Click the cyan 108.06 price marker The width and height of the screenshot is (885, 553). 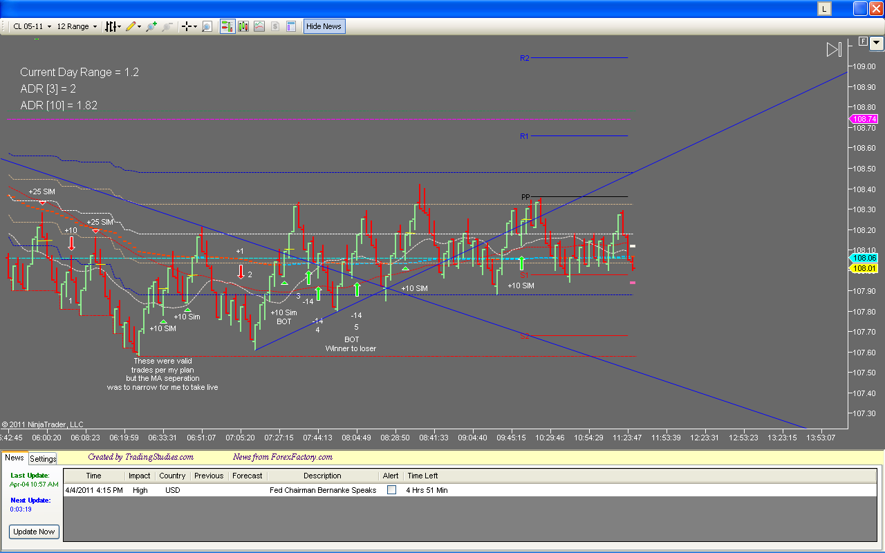[x=862, y=258]
